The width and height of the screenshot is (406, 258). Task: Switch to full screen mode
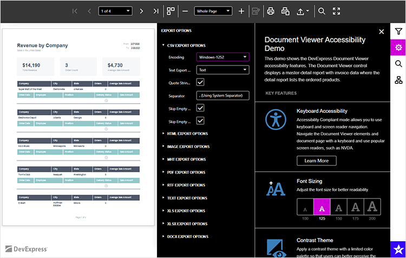(336, 11)
